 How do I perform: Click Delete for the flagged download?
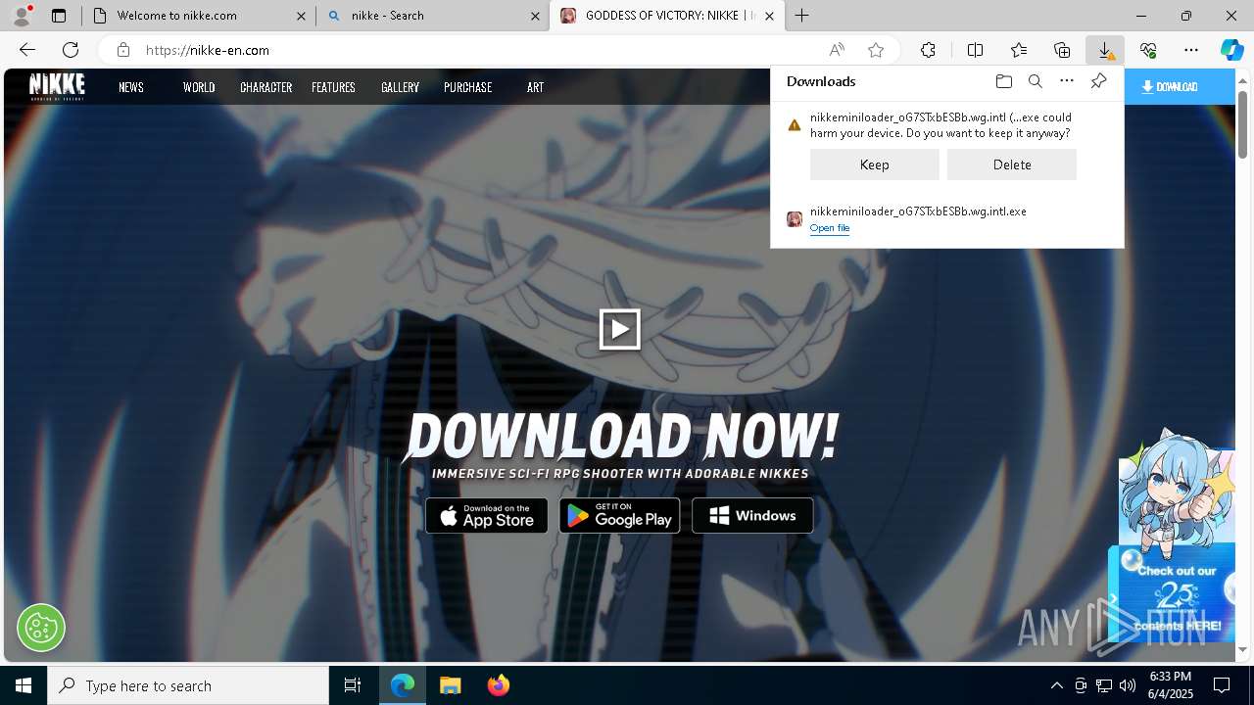[x=1012, y=164]
